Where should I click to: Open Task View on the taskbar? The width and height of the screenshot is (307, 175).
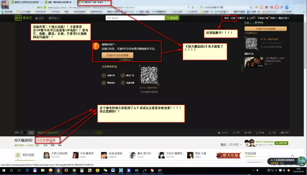click(19, 170)
